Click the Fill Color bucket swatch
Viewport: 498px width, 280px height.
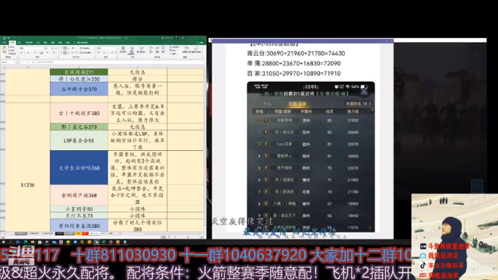pyautogui.click(x=41, y=52)
